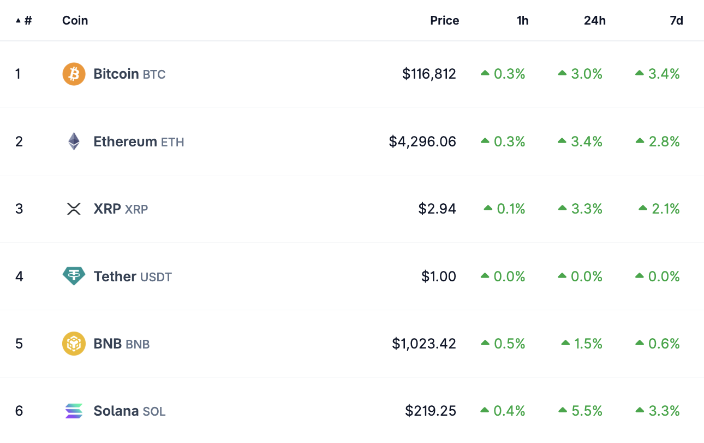The image size is (704, 443).
Task: Sort coins by Price column header
Action: (x=444, y=21)
